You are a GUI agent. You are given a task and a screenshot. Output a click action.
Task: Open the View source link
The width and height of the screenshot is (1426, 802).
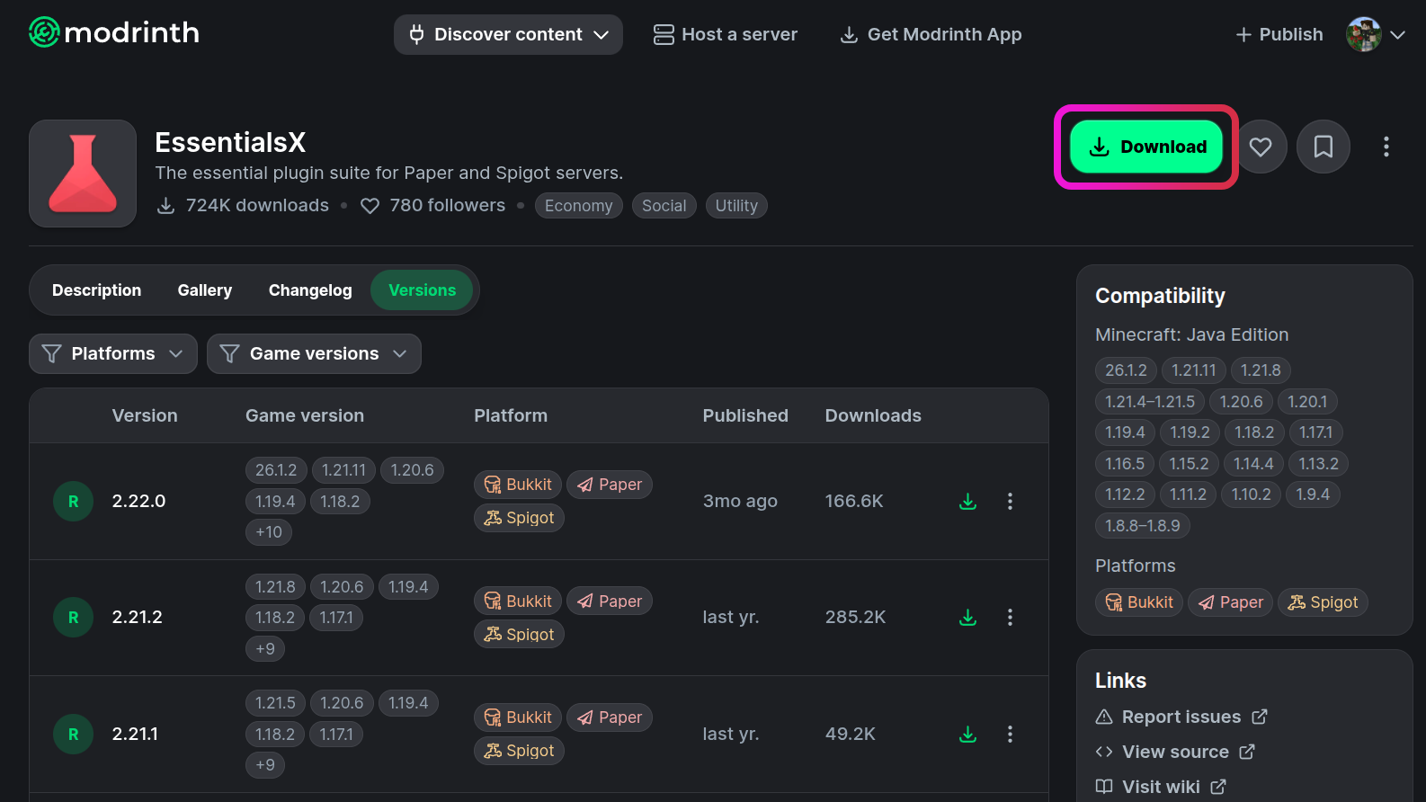(1175, 752)
